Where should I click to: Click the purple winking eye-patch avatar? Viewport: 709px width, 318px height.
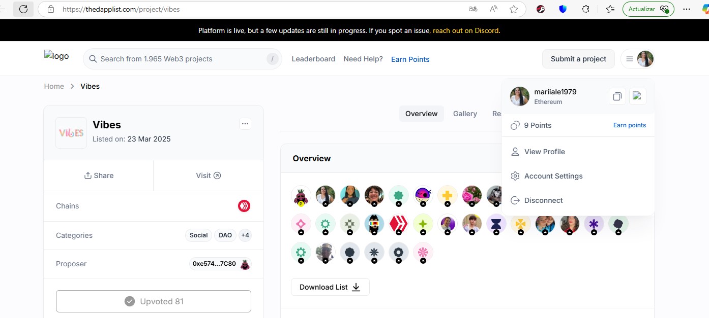pyautogui.click(x=423, y=195)
